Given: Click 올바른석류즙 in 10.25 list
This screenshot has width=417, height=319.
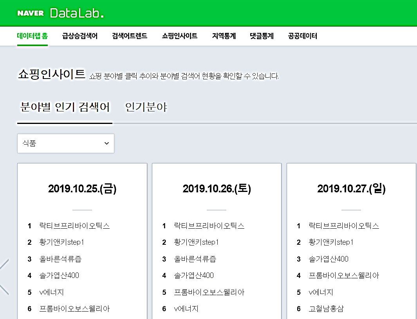Looking at the screenshot, I should point(60,259).
